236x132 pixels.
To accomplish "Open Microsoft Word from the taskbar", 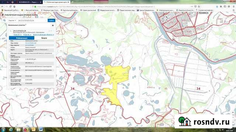I will coord(41,129).
